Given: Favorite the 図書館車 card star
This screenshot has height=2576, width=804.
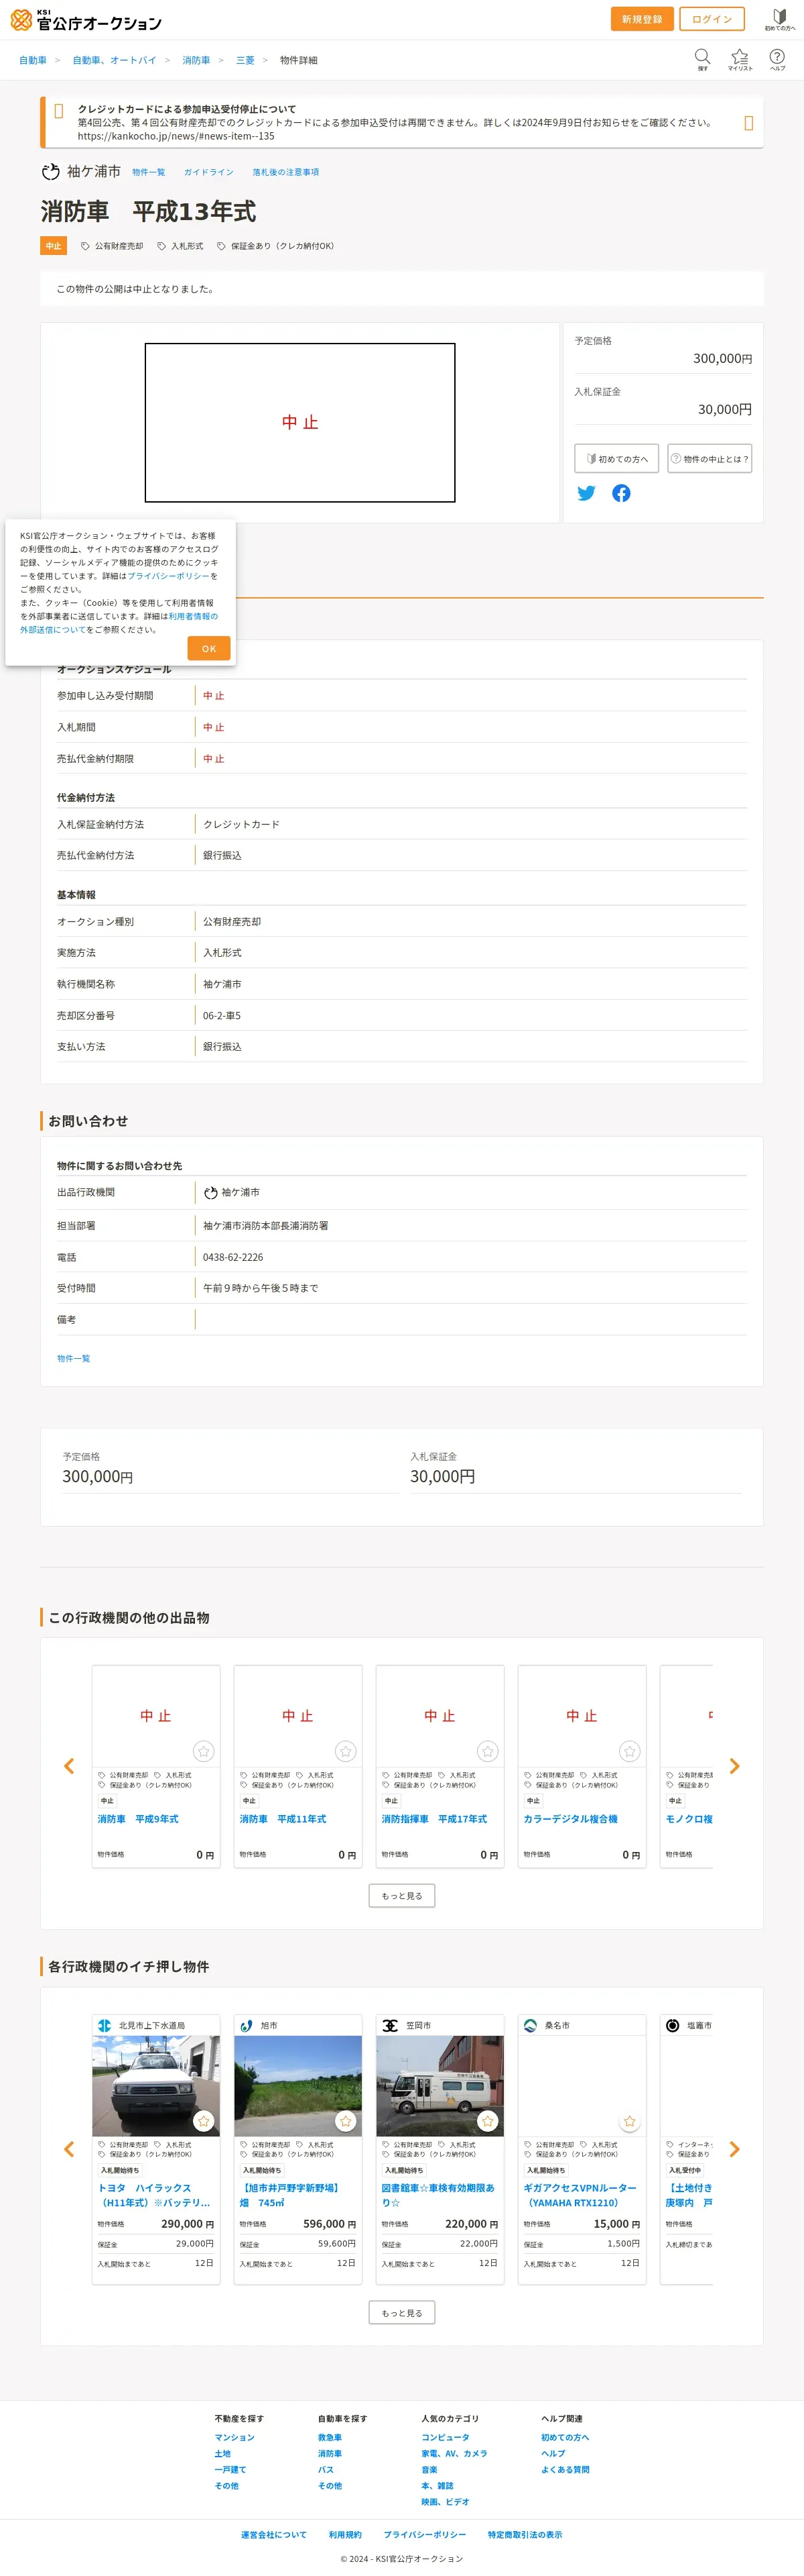Looking at the screenshot, I should pos(487,2121).
